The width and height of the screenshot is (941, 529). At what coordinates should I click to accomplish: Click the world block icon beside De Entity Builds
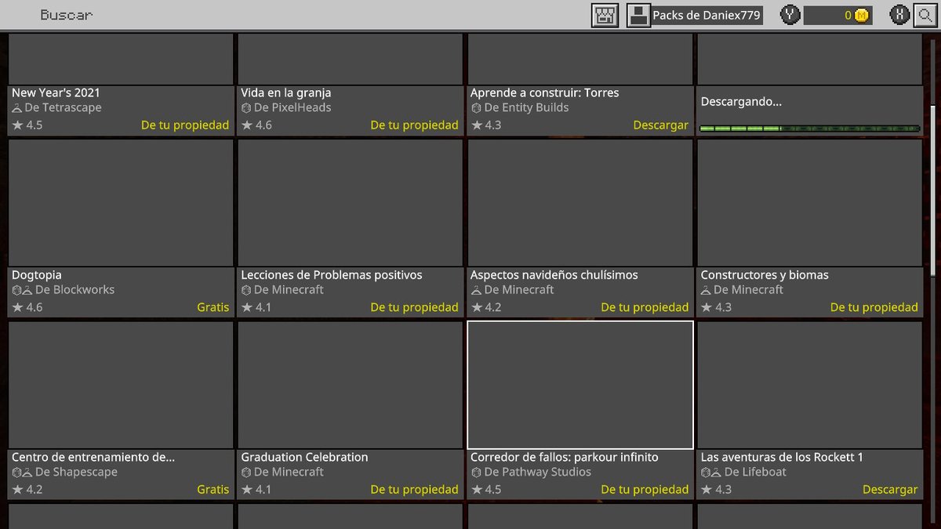pos(475,108)
